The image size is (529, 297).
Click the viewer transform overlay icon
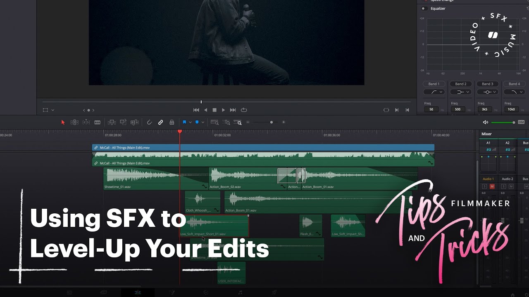coord(45,110)
